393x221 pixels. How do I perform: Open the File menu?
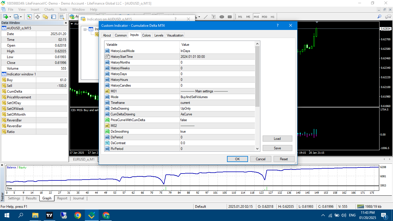(x=11, y=9)
